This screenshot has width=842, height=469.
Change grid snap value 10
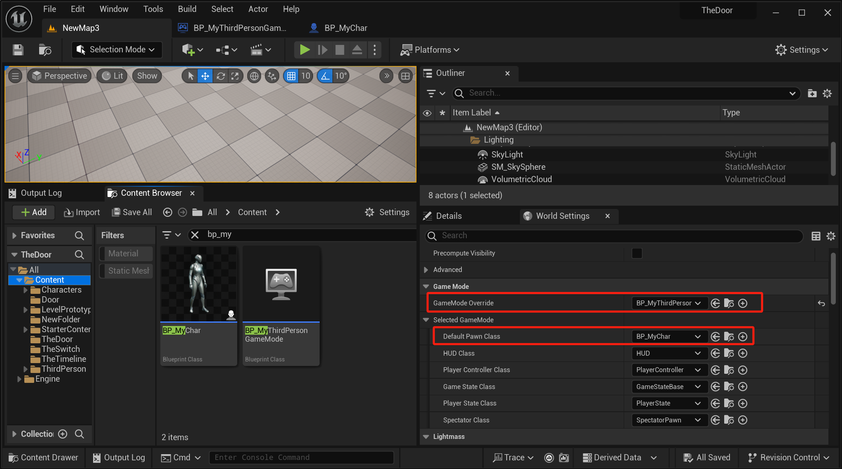tap(306, 76)
